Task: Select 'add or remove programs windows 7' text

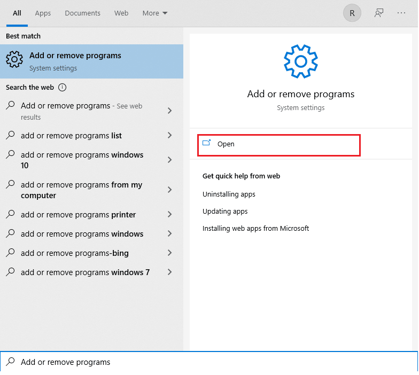Action: [86, 272]
